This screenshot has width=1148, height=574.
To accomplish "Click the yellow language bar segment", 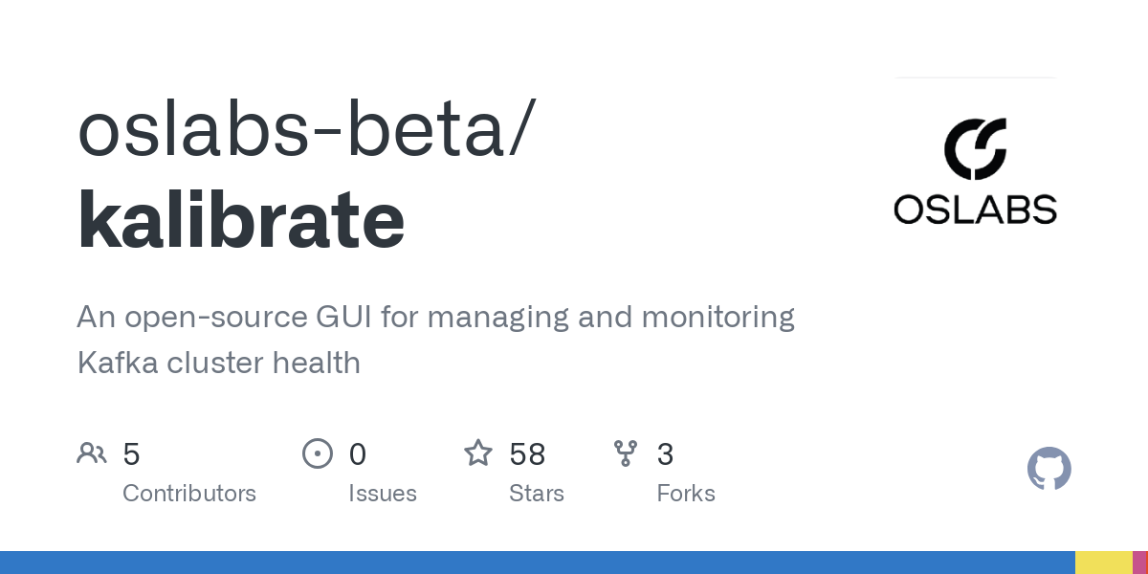I will tap(1103, 563).
